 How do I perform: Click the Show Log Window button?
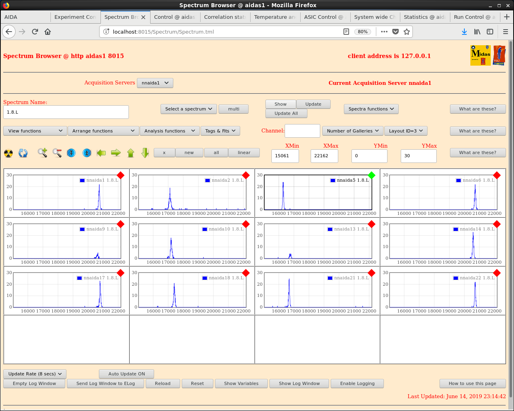coord(299,383)
